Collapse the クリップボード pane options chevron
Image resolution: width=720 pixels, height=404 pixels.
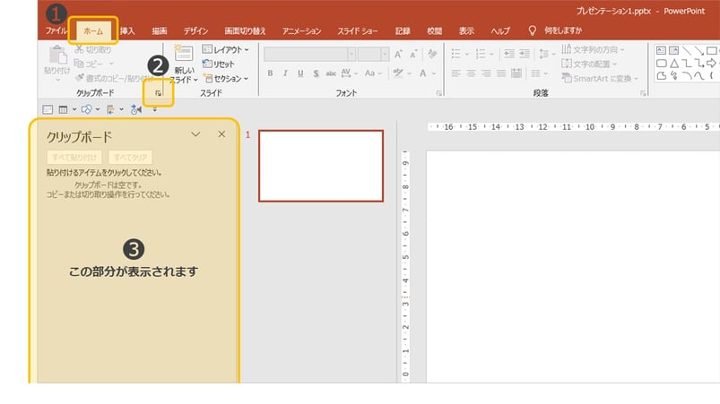coord(195,134)
